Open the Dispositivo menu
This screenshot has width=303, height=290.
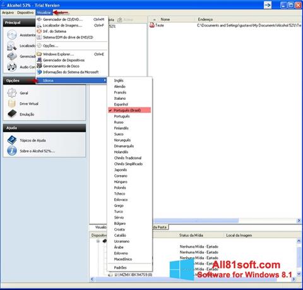pos(25,13)
